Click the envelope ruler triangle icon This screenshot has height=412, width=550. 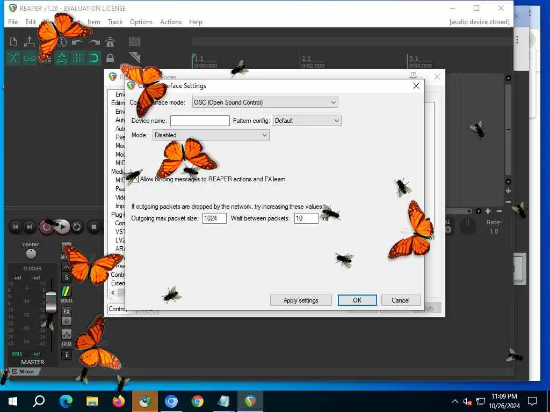(x=135, y=57)
